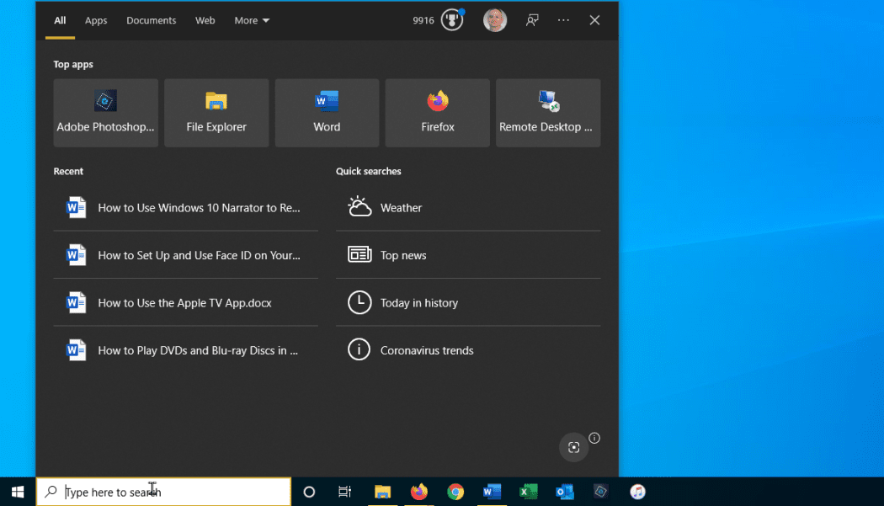
Task: Switch to the Apps tab
Action: (96, 20)
